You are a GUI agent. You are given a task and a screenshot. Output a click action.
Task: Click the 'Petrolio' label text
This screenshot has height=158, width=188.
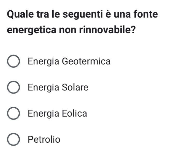(x=44, y=140)
